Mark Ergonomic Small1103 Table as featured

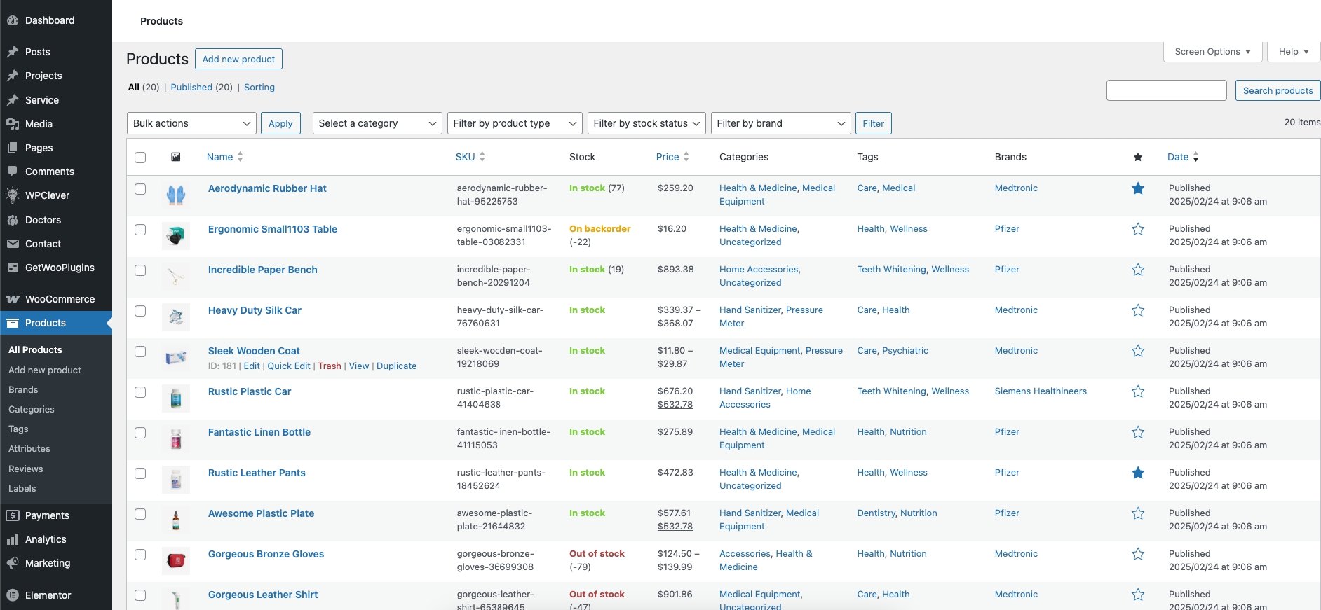(1137, 229)
